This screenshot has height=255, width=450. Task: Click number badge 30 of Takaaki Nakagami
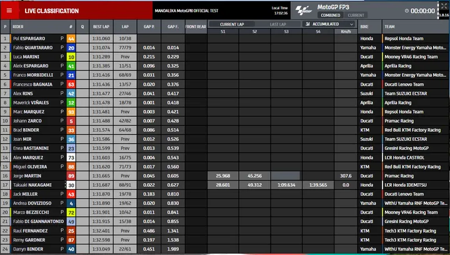tap(71, 185)
